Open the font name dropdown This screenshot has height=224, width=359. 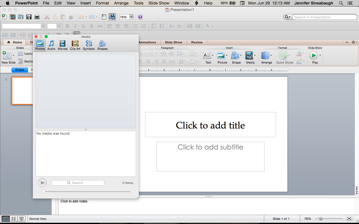coord(43,26)
